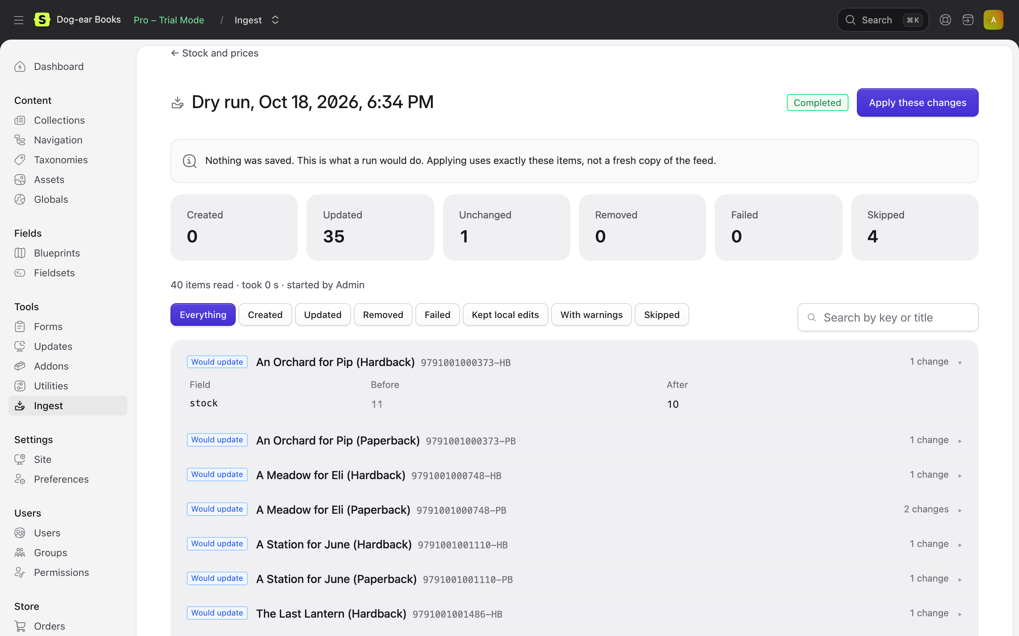Screen dimensions: 1019x636
Task: Select the Skipped filter tab
Action: coord(662,314)
